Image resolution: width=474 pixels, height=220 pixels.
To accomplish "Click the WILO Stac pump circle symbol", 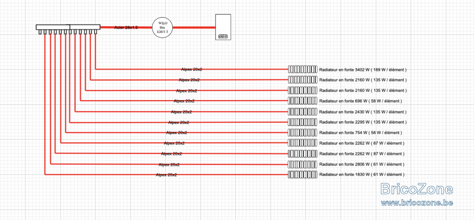I will [163, 28].
